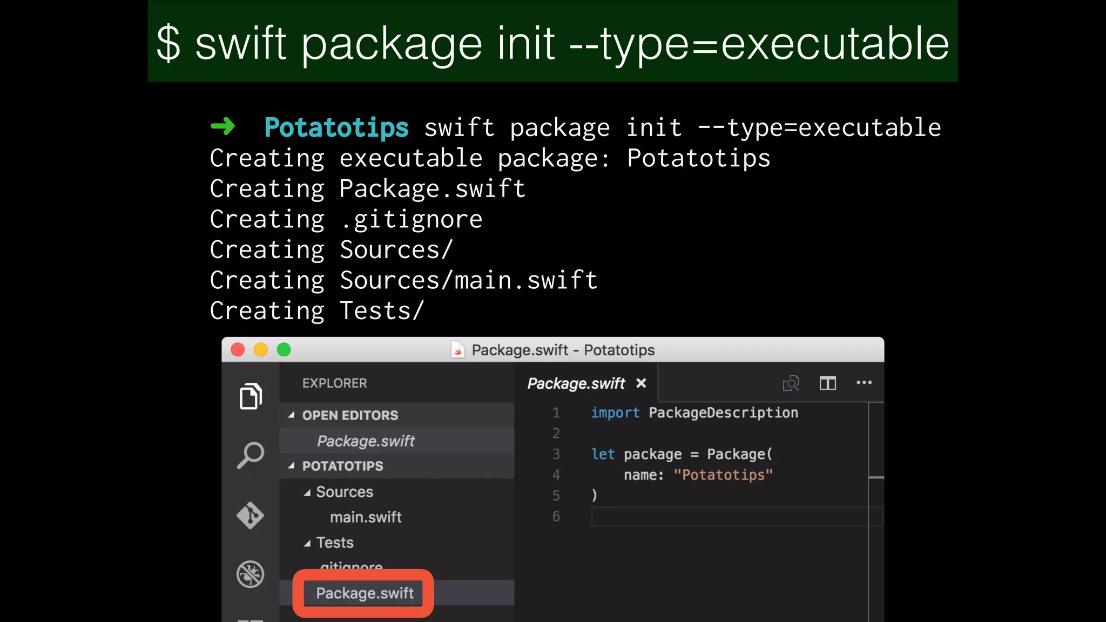Click the Swift file icon in title bar
Viewport: 1106px width, 622px height.
pos(458,350)
